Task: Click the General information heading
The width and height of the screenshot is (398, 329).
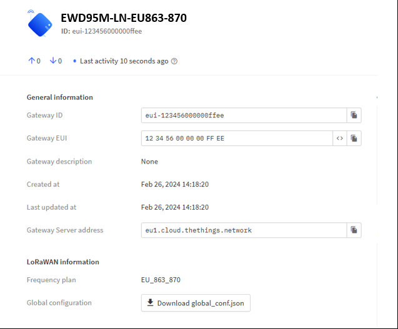Action: 59,97
